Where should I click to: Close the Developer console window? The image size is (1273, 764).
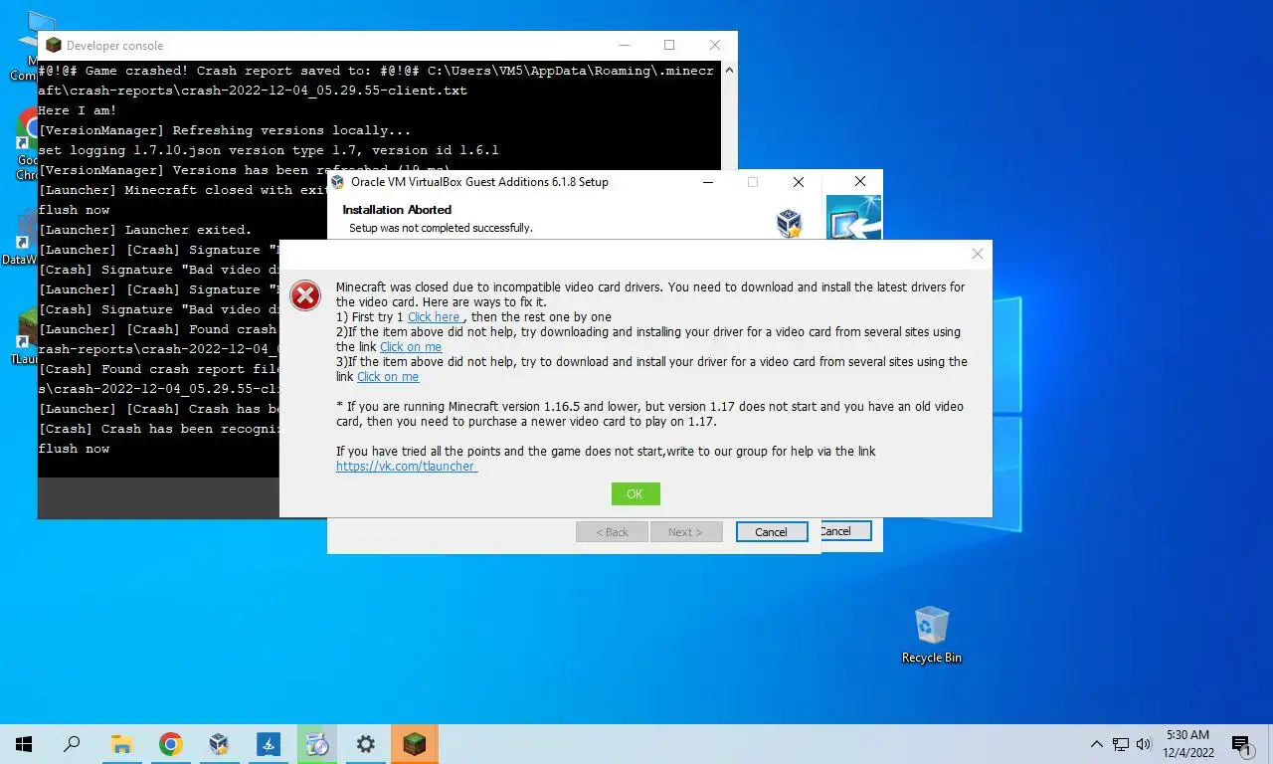(715, 45)
